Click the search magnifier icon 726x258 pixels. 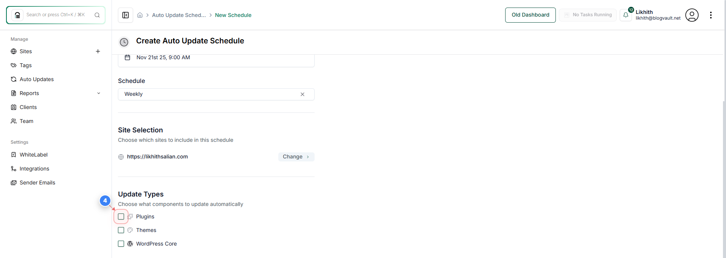pyautogui.click(x=97, y=15)
